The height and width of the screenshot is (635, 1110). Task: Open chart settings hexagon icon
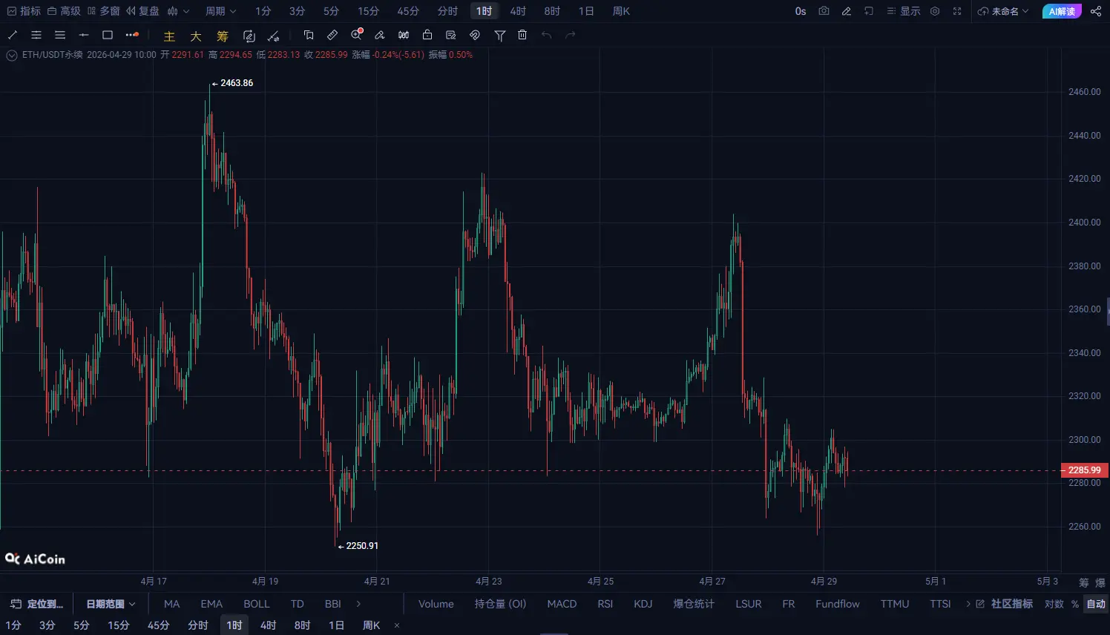[935, 11]
